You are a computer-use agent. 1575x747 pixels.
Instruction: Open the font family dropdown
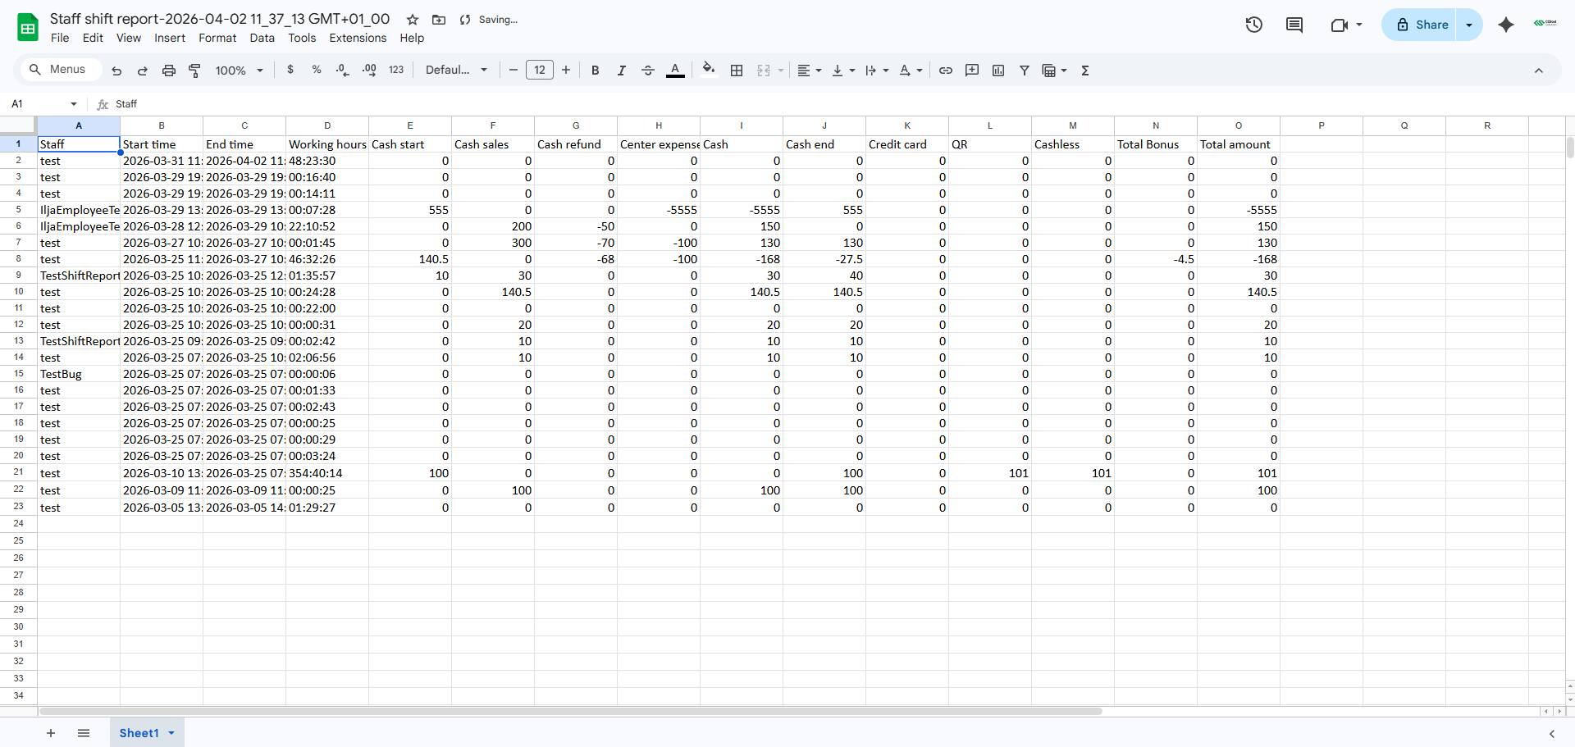[x=456, y=71]
